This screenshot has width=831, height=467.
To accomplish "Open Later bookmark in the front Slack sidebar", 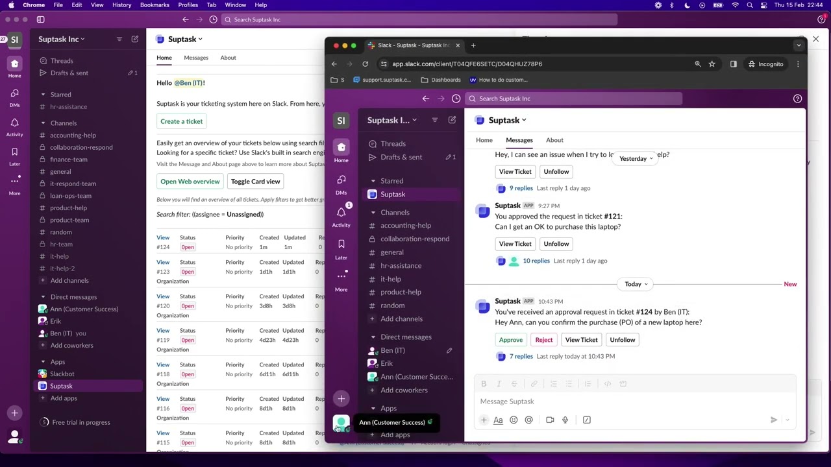I will [341, 249].
